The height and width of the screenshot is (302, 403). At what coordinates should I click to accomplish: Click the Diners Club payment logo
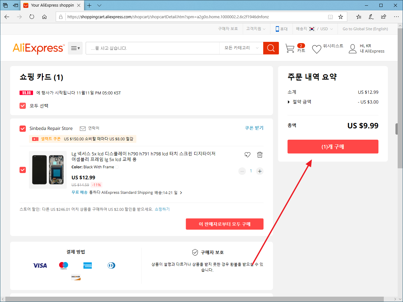coord(111,266)
